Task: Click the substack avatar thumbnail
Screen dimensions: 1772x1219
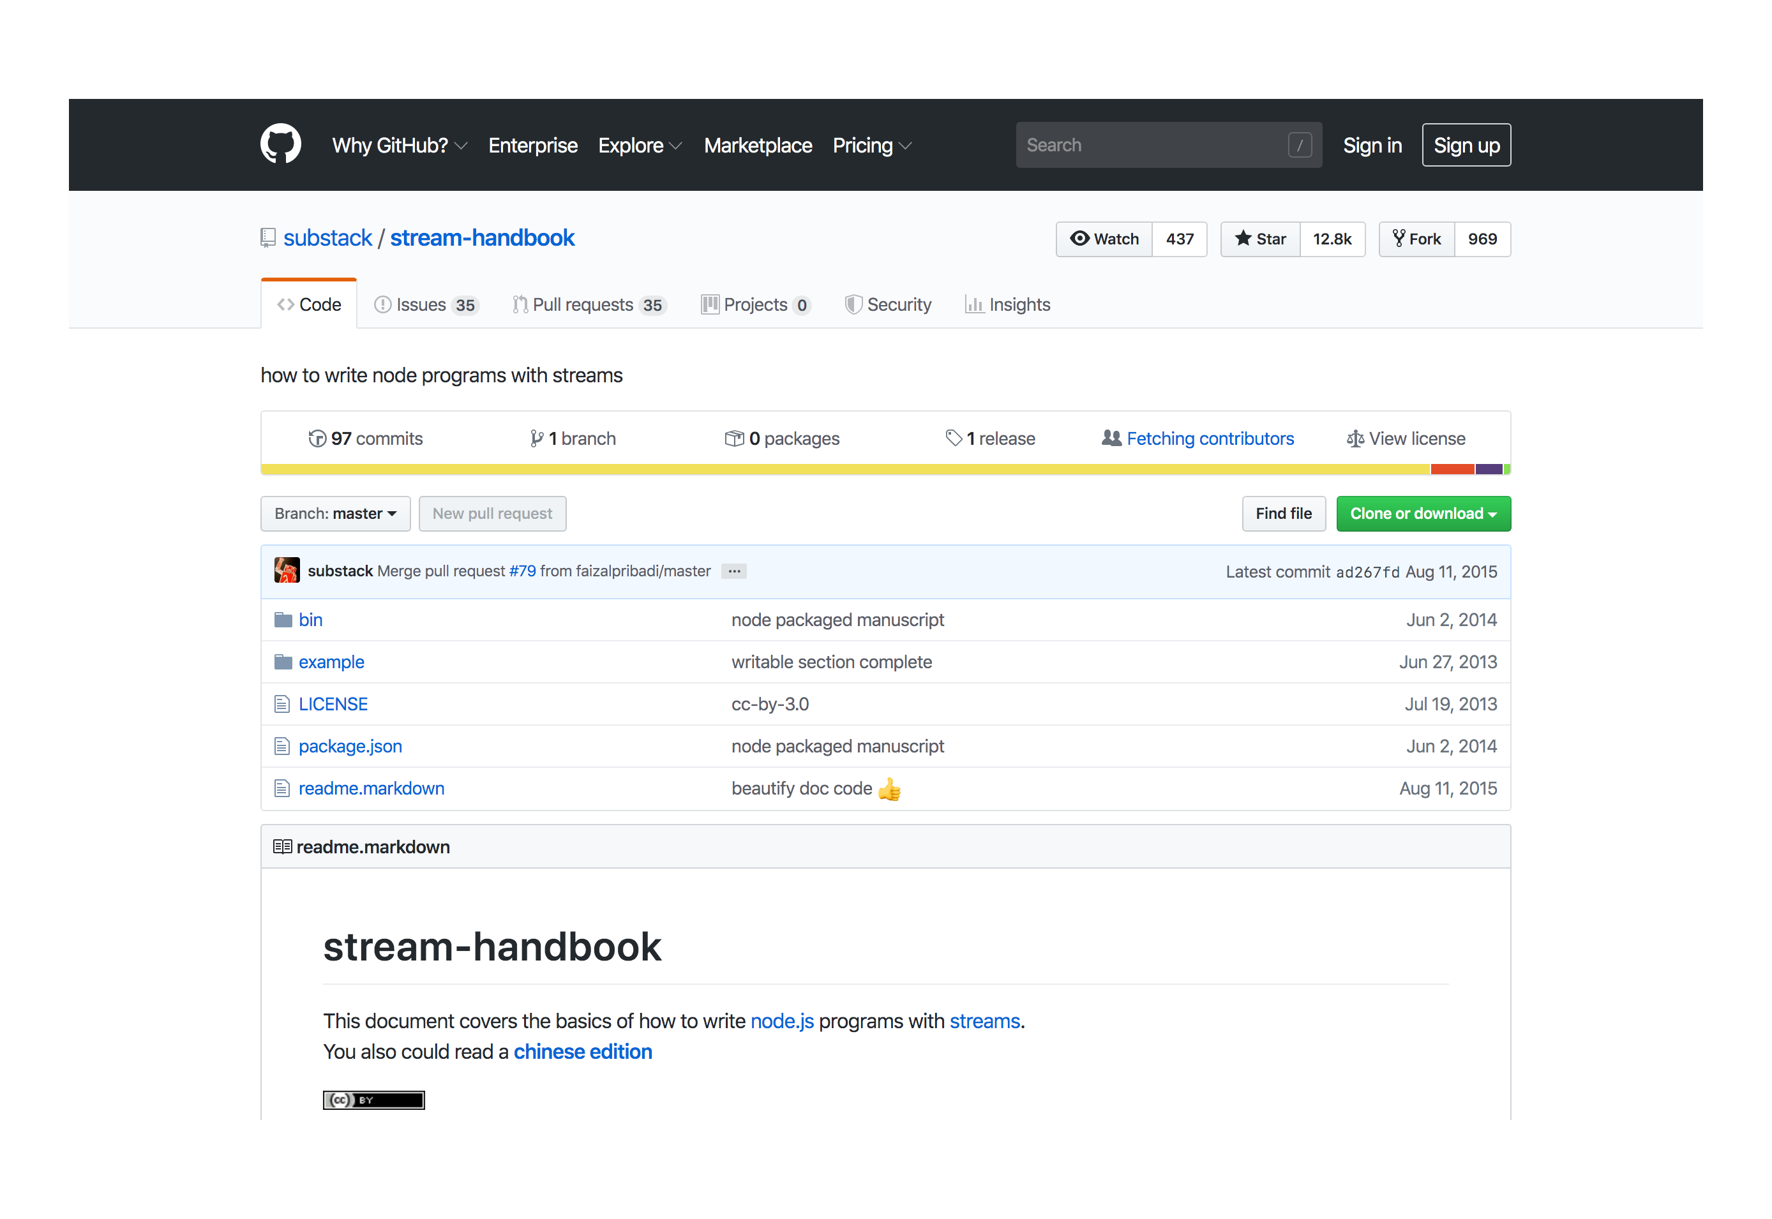Action: [x=287, y=571]
